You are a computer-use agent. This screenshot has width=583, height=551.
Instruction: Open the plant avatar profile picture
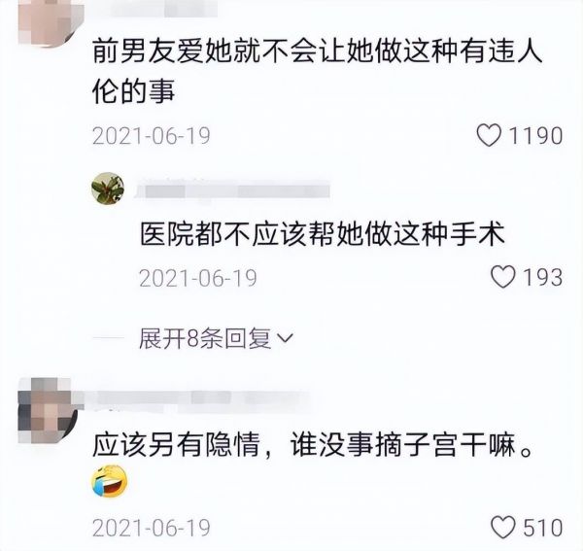(108, 189)
